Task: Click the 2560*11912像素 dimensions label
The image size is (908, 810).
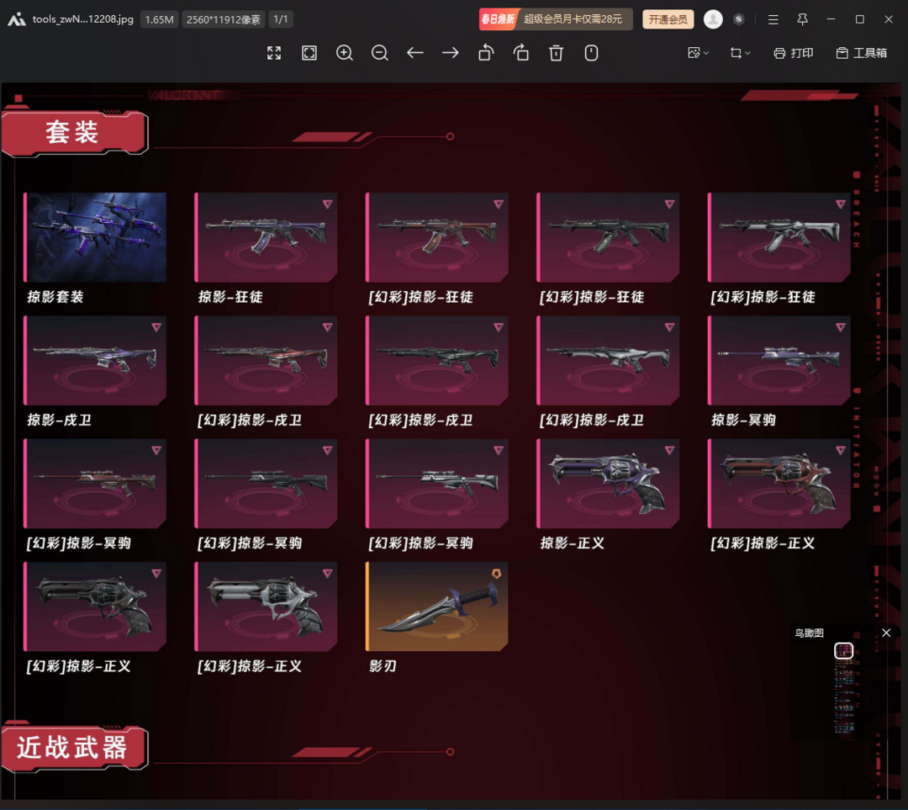Action: coord(224,19)
